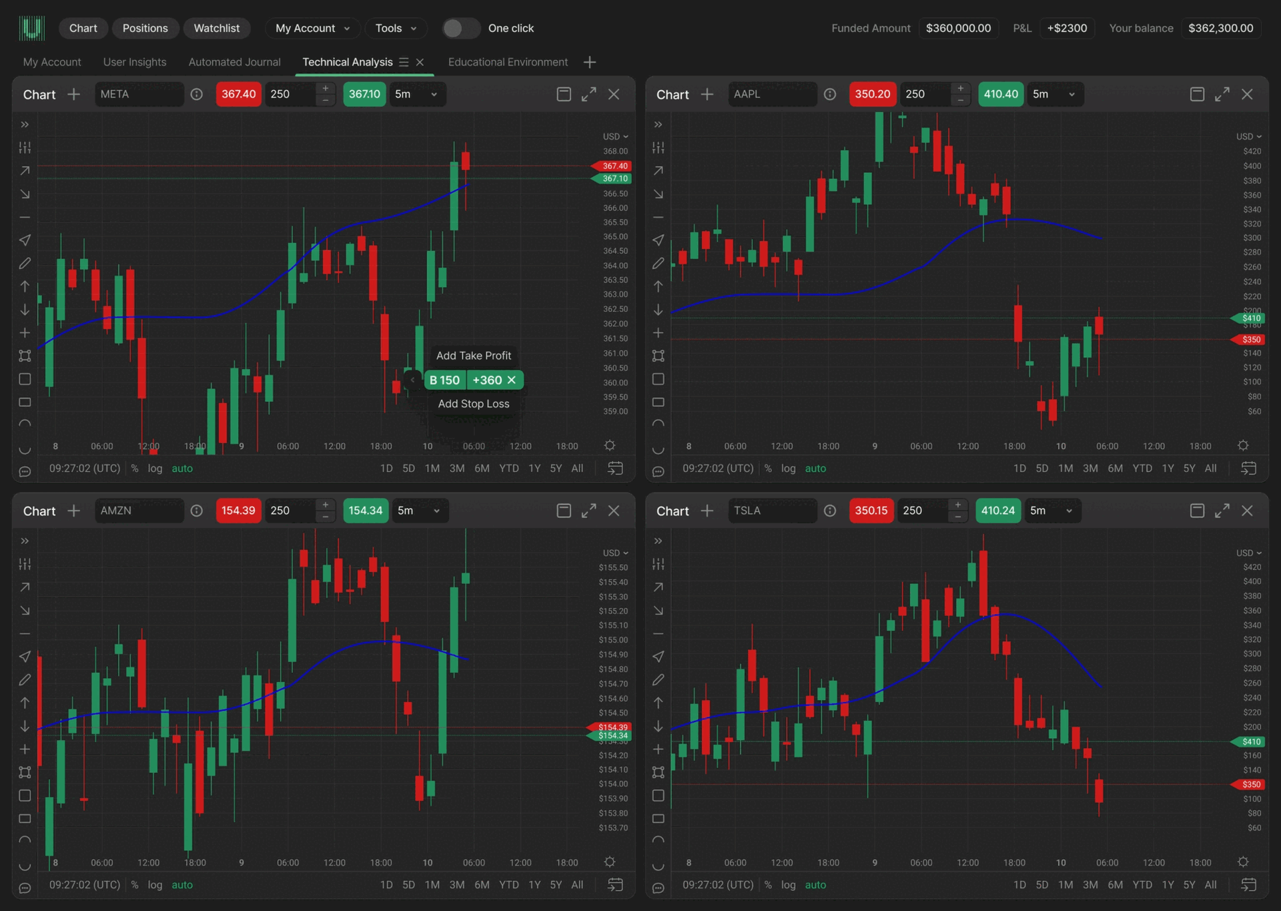Open USD currency dropdown on TSLA chart
The height and width of the screenshot is (911, 1281).
pyautogui.click(x=1249, y=553)
